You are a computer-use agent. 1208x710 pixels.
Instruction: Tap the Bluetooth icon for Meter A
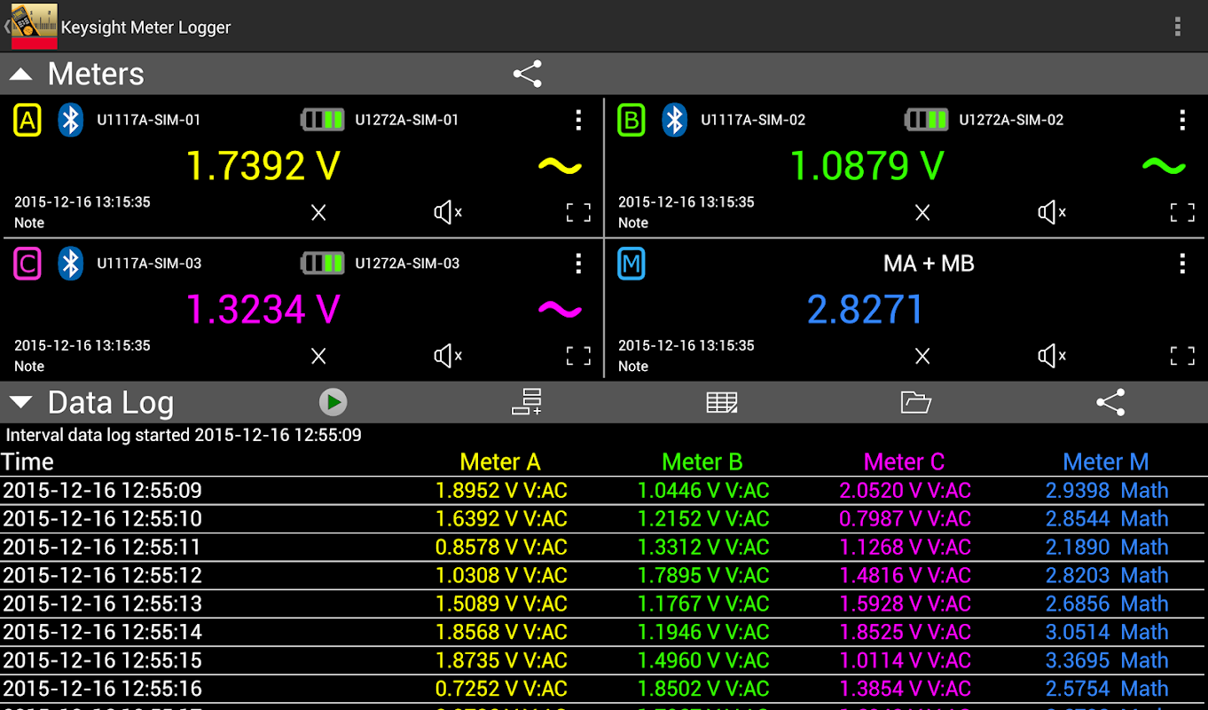pos(71,120)
